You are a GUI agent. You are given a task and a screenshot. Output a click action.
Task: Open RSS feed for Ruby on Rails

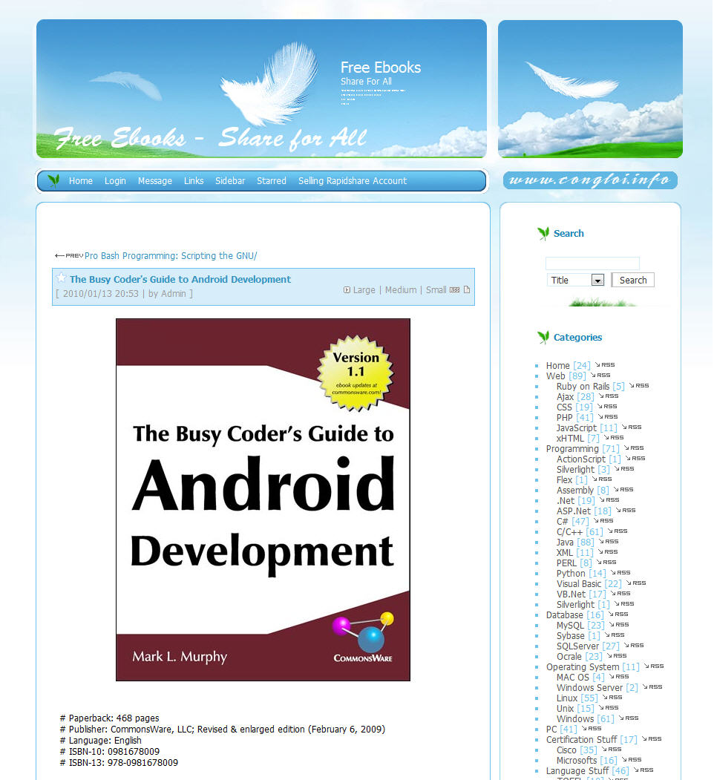pyautogui.click(x=639, y=385)
